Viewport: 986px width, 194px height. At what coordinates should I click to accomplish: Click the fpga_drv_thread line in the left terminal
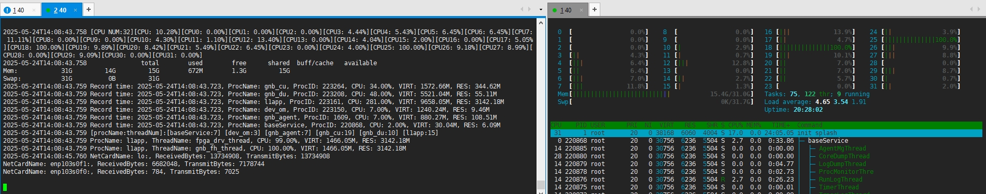click(206, 141)
